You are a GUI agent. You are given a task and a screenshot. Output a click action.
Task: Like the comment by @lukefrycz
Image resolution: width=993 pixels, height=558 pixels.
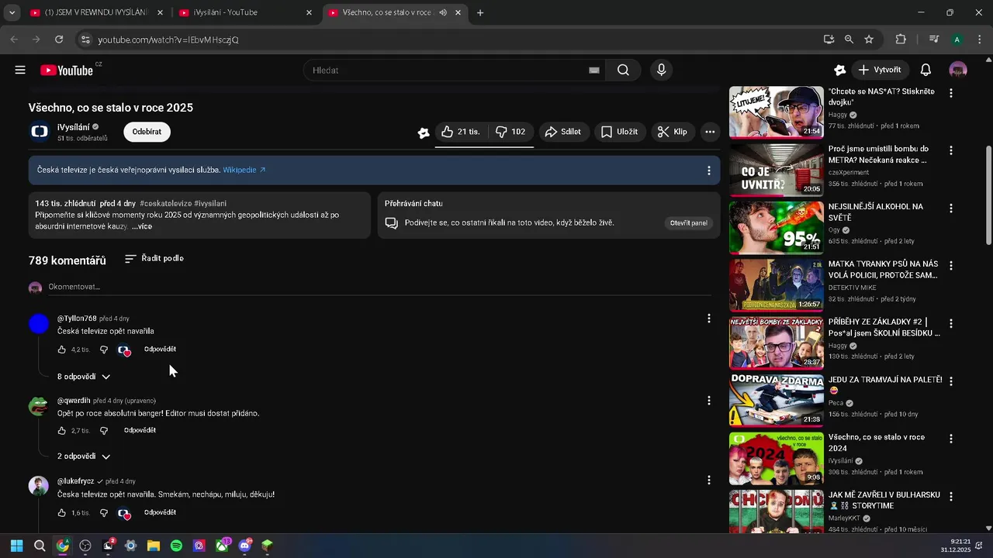pyautogui.click(x=62, y=512)
